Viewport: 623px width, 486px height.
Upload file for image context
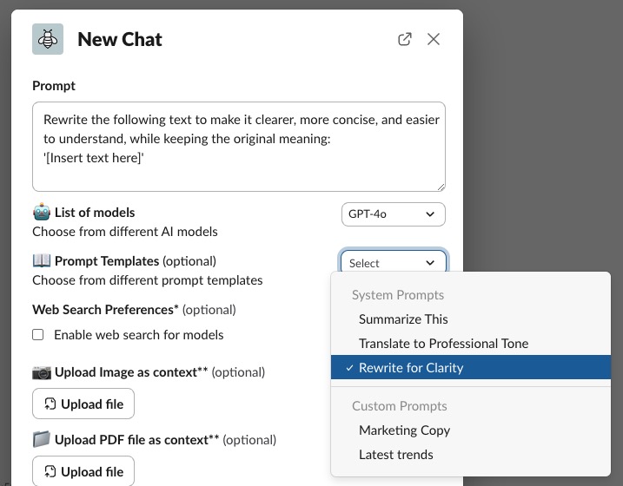click(x=83, y=404)
